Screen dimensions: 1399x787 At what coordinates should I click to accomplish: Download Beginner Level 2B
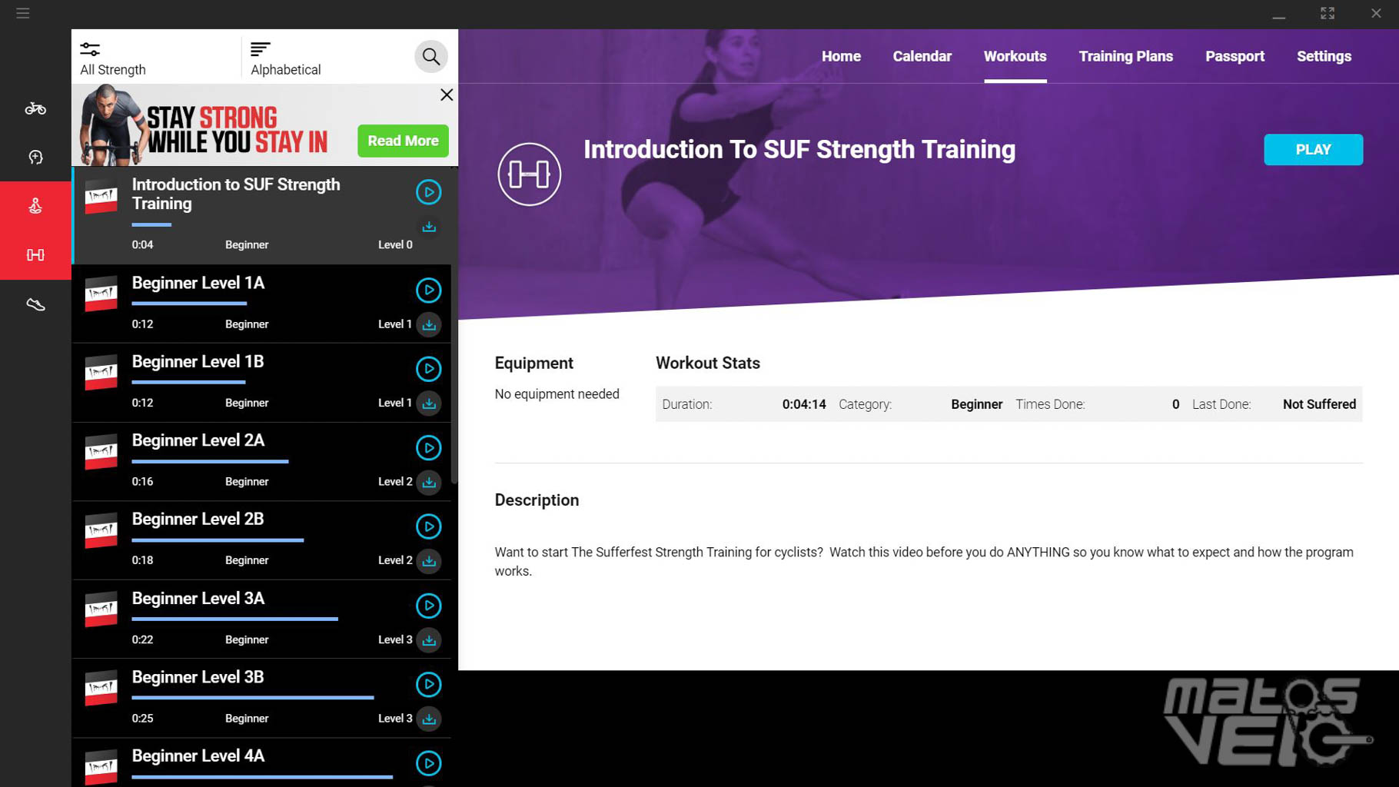[429, 561]
